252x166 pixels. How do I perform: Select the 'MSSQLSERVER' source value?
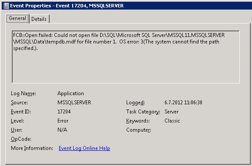click(x=74, y=103)
